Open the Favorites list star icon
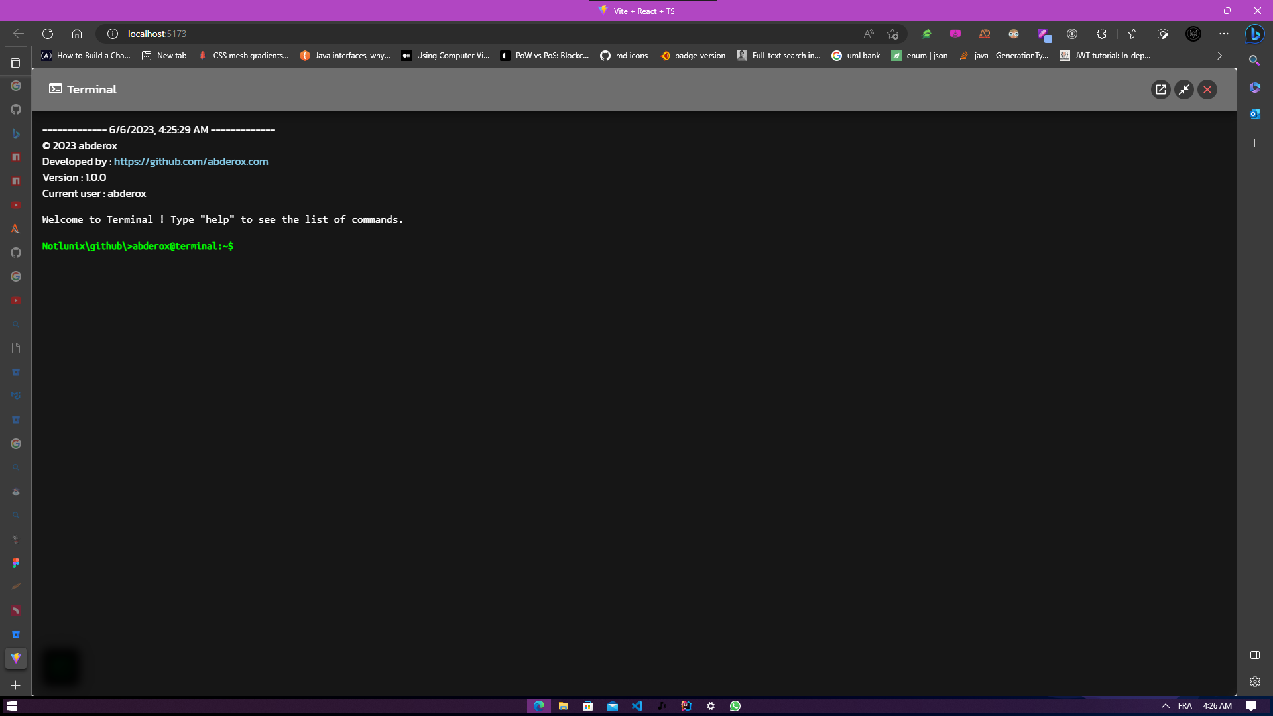 coord(1133,34)
